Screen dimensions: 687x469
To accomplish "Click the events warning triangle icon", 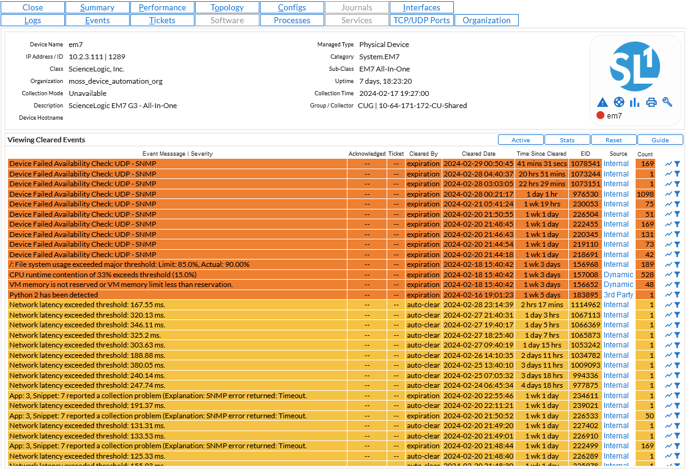I will tap(603, 103).
